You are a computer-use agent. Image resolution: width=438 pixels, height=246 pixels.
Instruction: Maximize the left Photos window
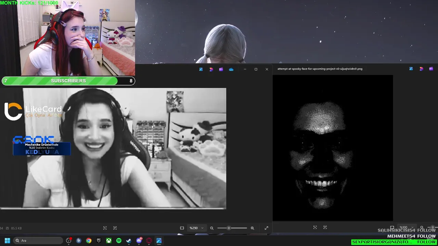click(256, 69)
